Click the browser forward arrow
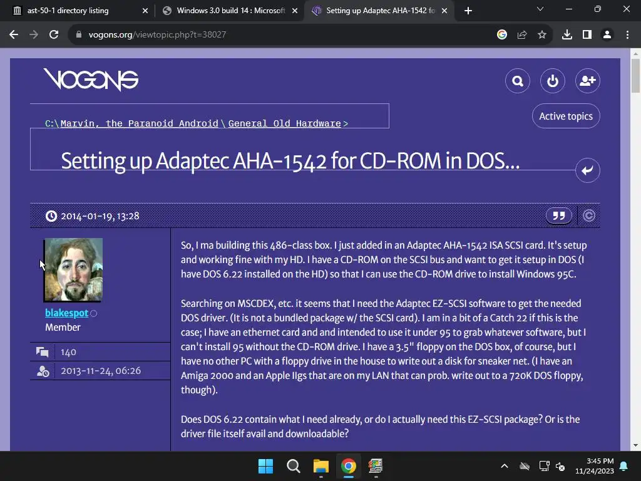 click(34, 35)
